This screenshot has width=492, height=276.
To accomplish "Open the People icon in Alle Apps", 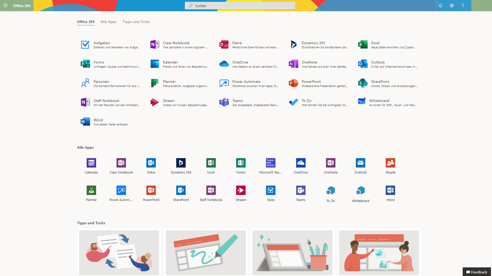I will tap(390, 163).
